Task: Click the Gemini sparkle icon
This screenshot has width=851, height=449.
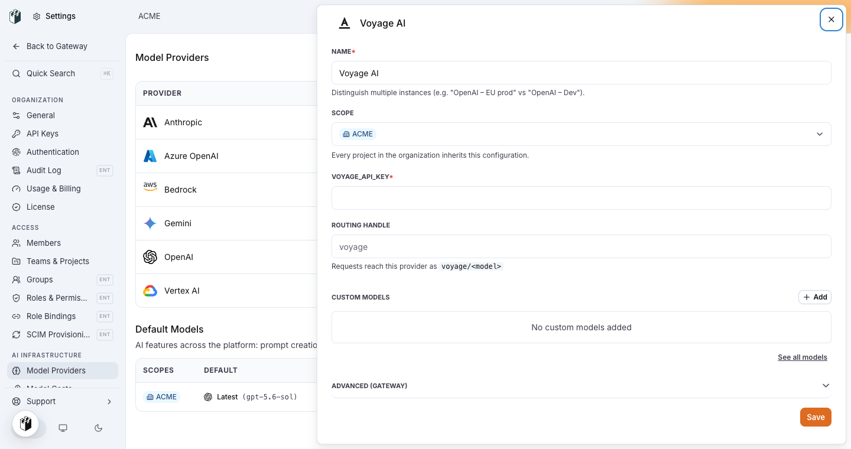Action: (x=150, y=223)
